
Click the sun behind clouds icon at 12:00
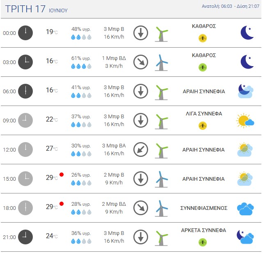[x=245, y=149]
